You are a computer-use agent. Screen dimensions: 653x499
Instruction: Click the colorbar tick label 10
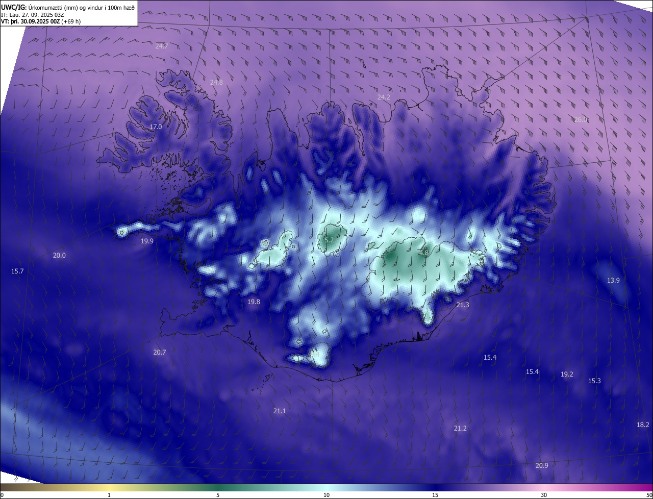click(326, 495)
